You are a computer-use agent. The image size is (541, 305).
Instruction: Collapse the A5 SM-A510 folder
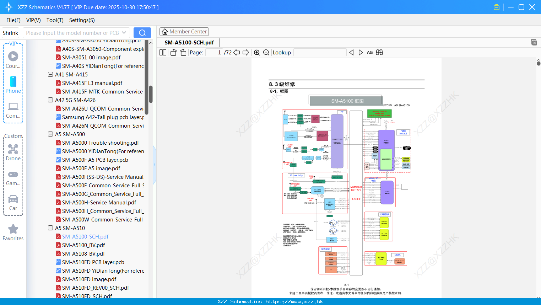point(50,228)
